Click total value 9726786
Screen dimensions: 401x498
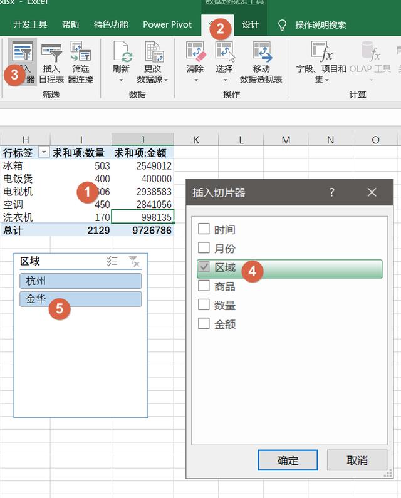point(152,231)
